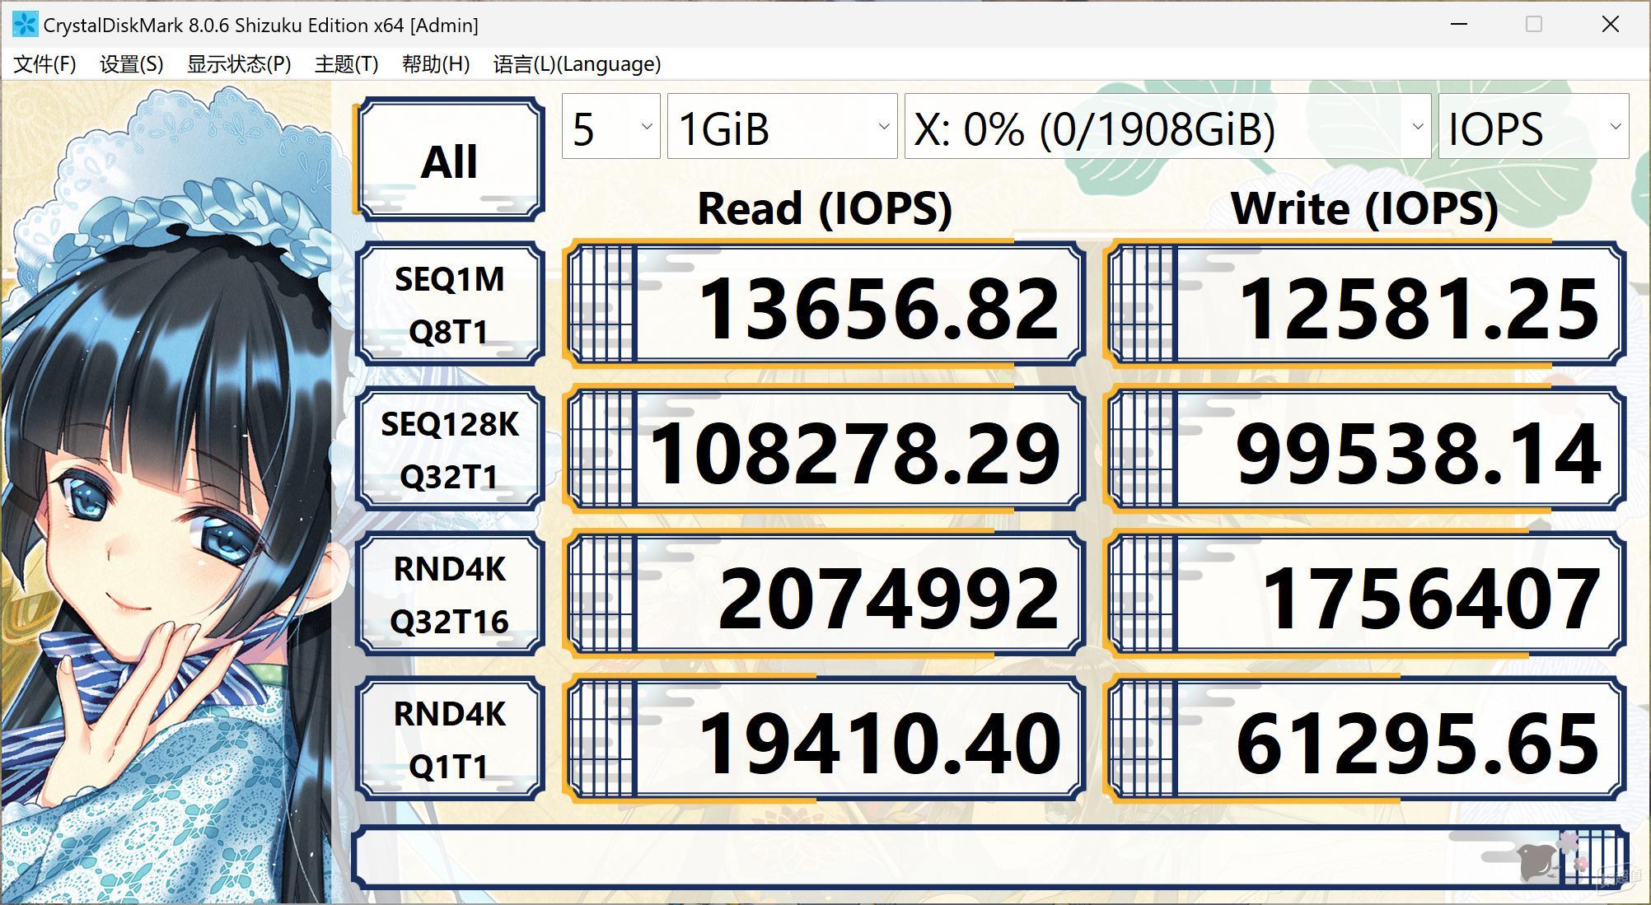Open the 设置(S) menu
This screenshot has width=1651, height=905.
click(131, 64)
